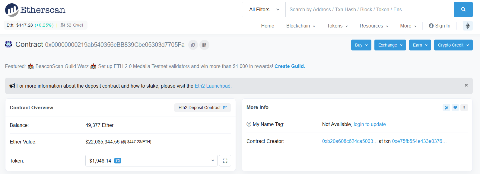The height and width of the screenshot is (174, 480).
Task: Expand the Crypto Credit dropdown
Action: click(x=453, y=45)
